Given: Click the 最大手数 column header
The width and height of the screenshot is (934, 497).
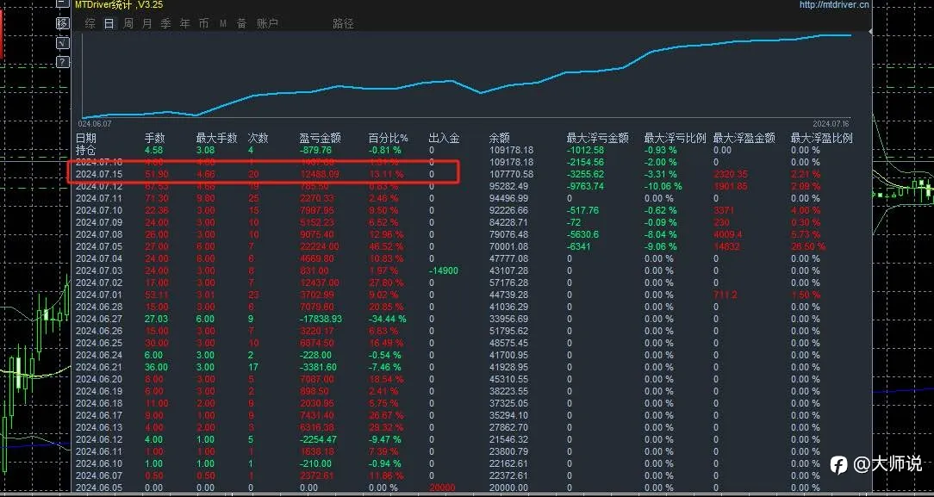Looking at the screenshot, I should (x=217, y=138).
